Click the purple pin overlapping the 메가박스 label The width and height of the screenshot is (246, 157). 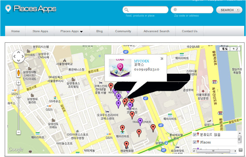pyautogui.click(x=130, y=106)
